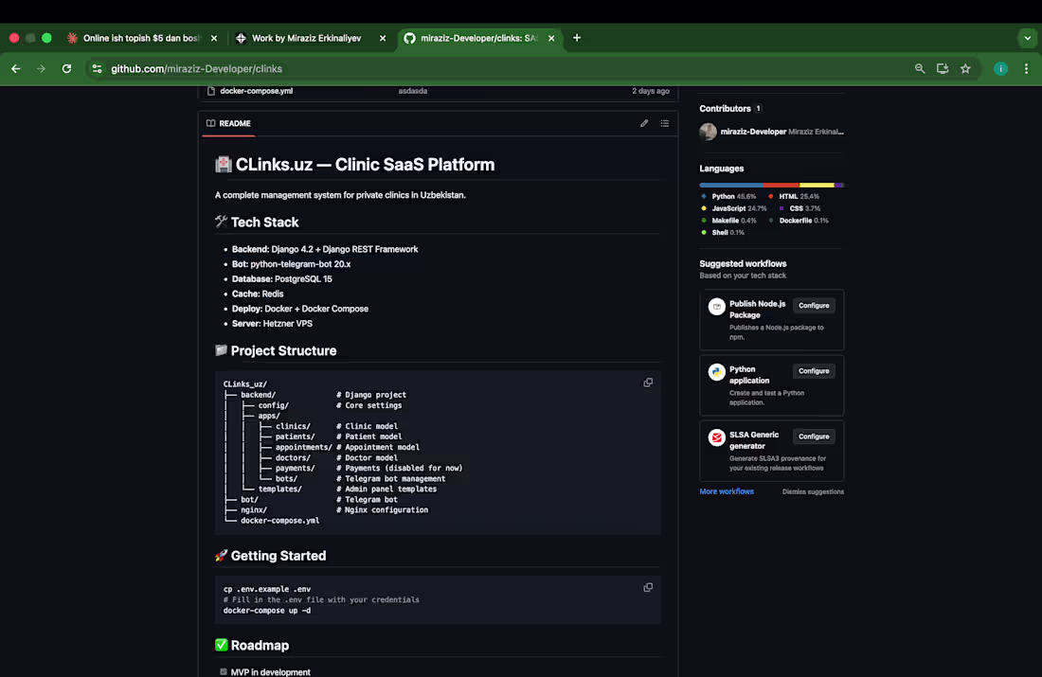This screenshot has height=677, width=1042.
Task: Open the README outline list icon
Action: 665,123
